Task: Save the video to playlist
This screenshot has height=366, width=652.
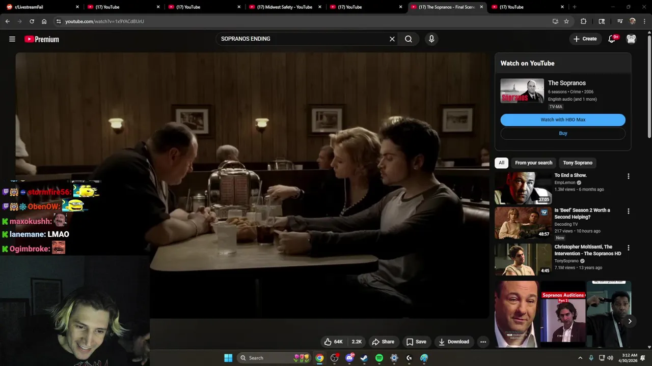Action: [x=416, y=342]
